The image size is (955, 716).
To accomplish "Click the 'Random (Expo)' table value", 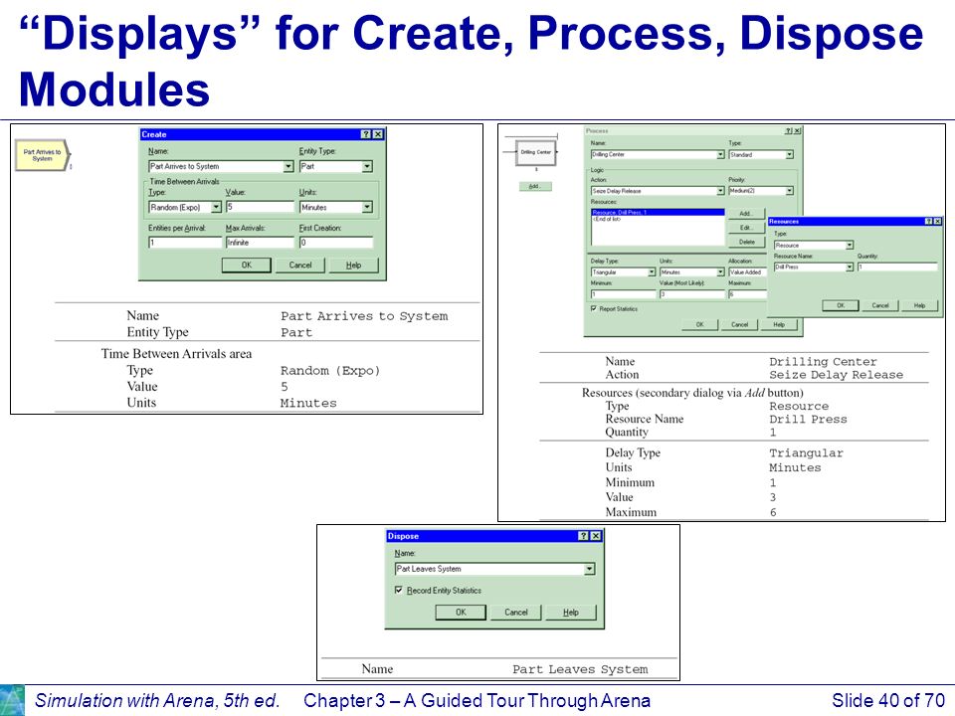I will (330, 370).
